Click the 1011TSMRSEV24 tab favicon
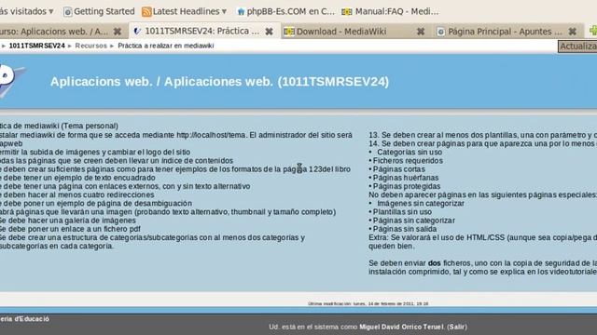597x335 pixels. coord(137,31)
